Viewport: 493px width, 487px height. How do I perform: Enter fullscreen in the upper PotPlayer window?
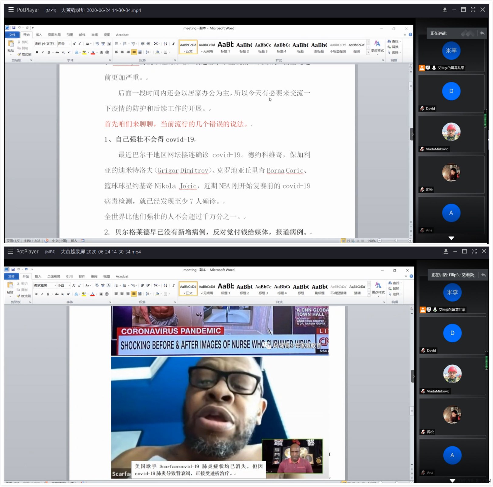(473, 10)
